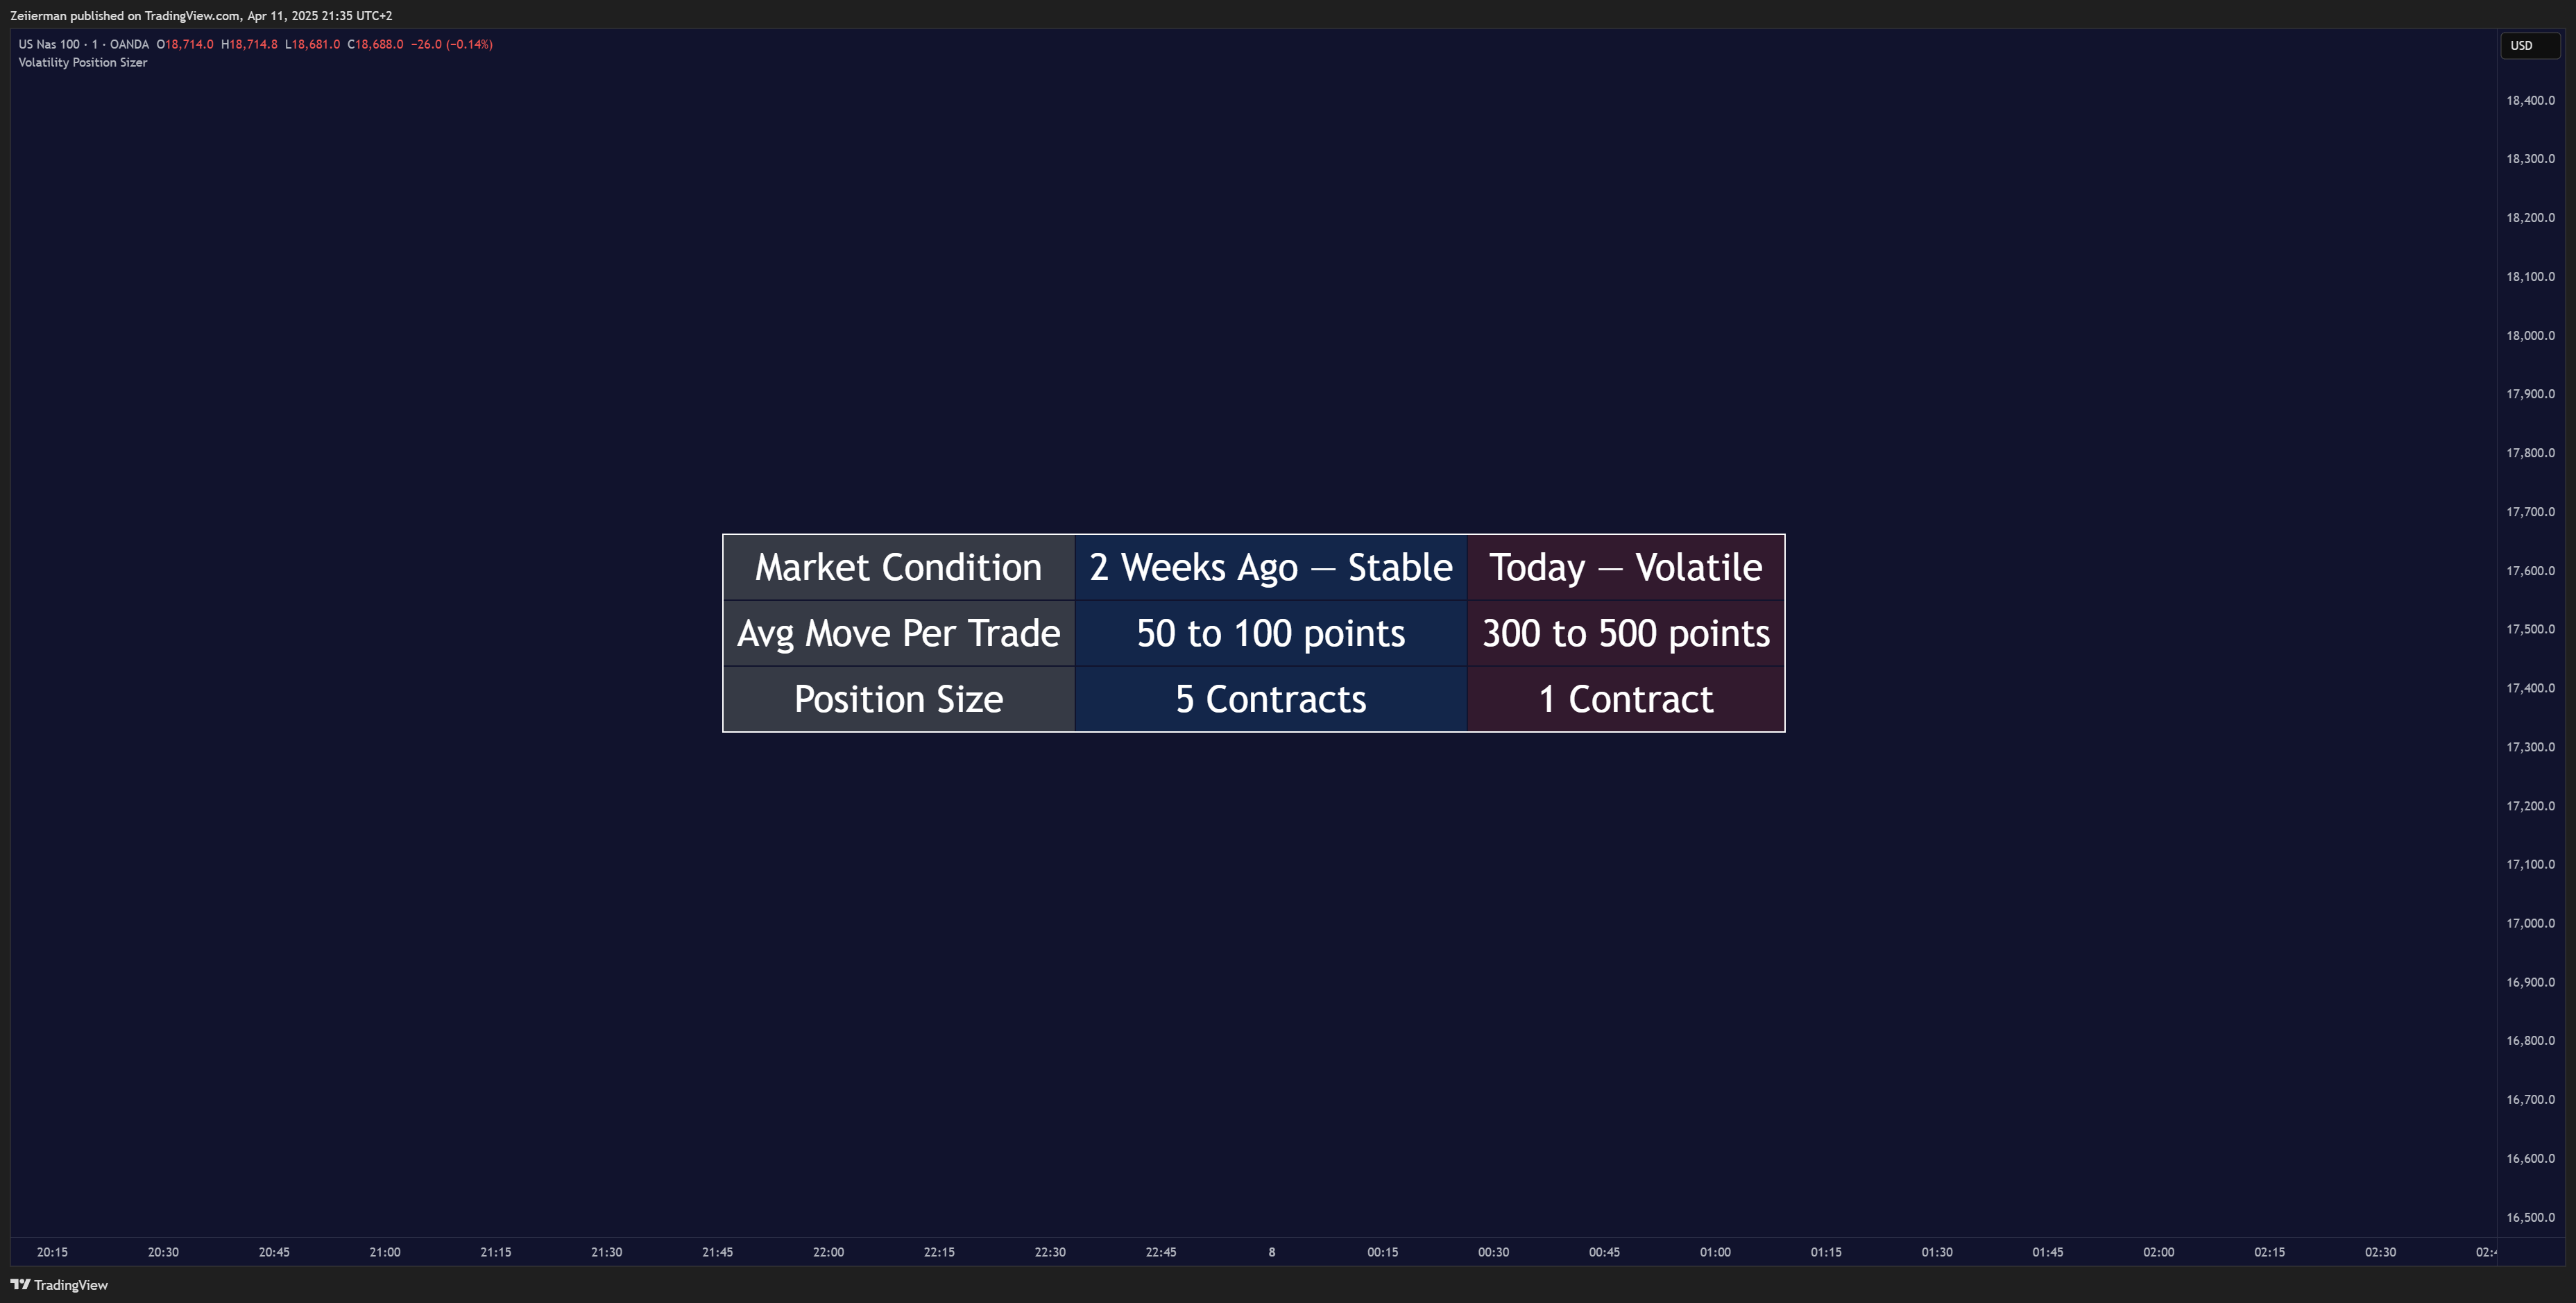2576x1303 pixels.
Task: Click the Zeiierman published on TradingView.com header
Action: (201, 15)
